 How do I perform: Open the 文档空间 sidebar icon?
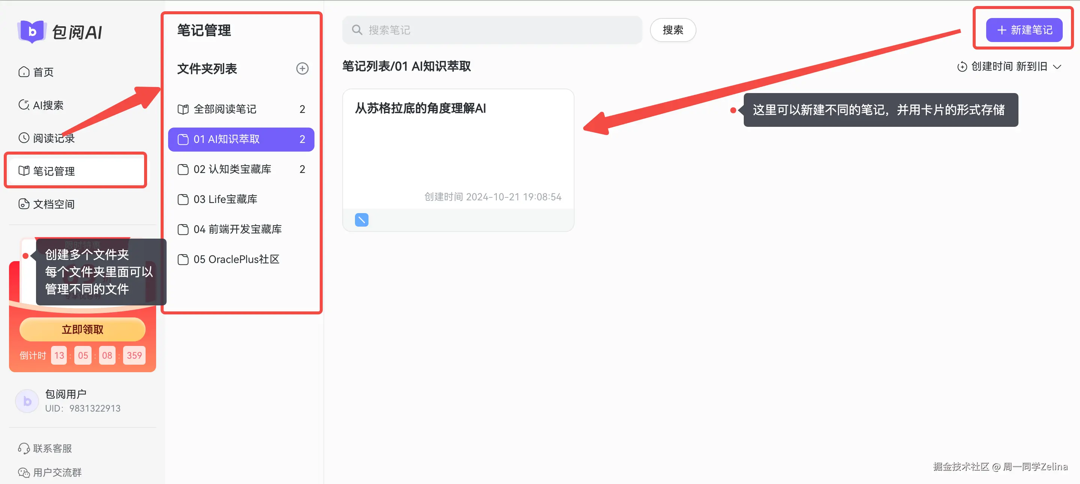click(x=24, y=204)
